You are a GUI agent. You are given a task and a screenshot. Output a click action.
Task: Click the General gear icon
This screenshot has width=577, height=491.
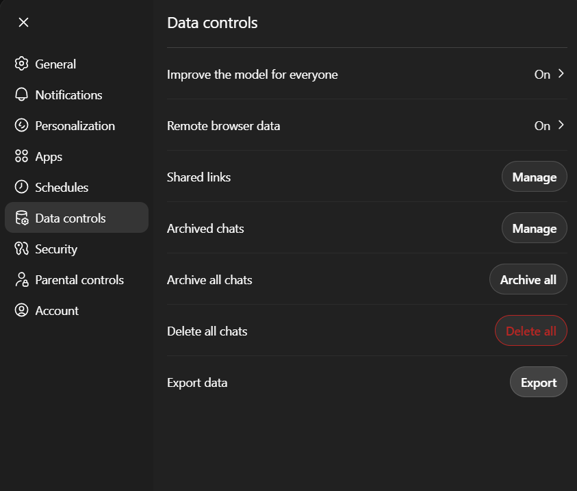point(22,64)
